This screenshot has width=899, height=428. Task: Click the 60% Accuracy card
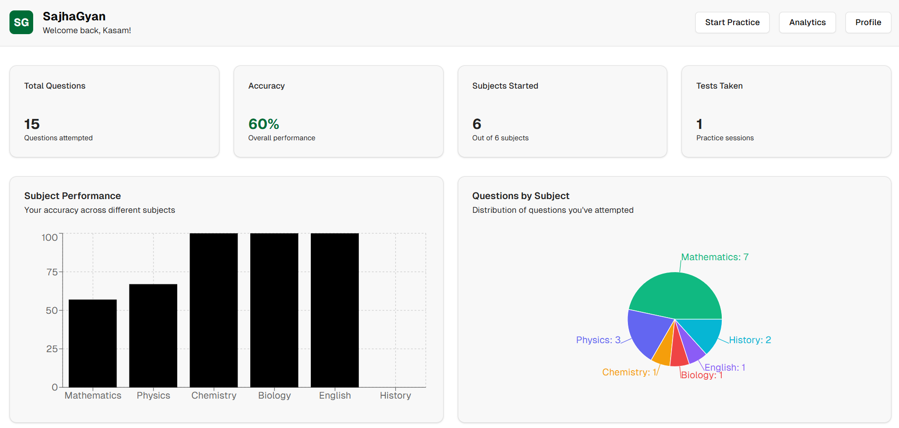(x=338, y=111)
